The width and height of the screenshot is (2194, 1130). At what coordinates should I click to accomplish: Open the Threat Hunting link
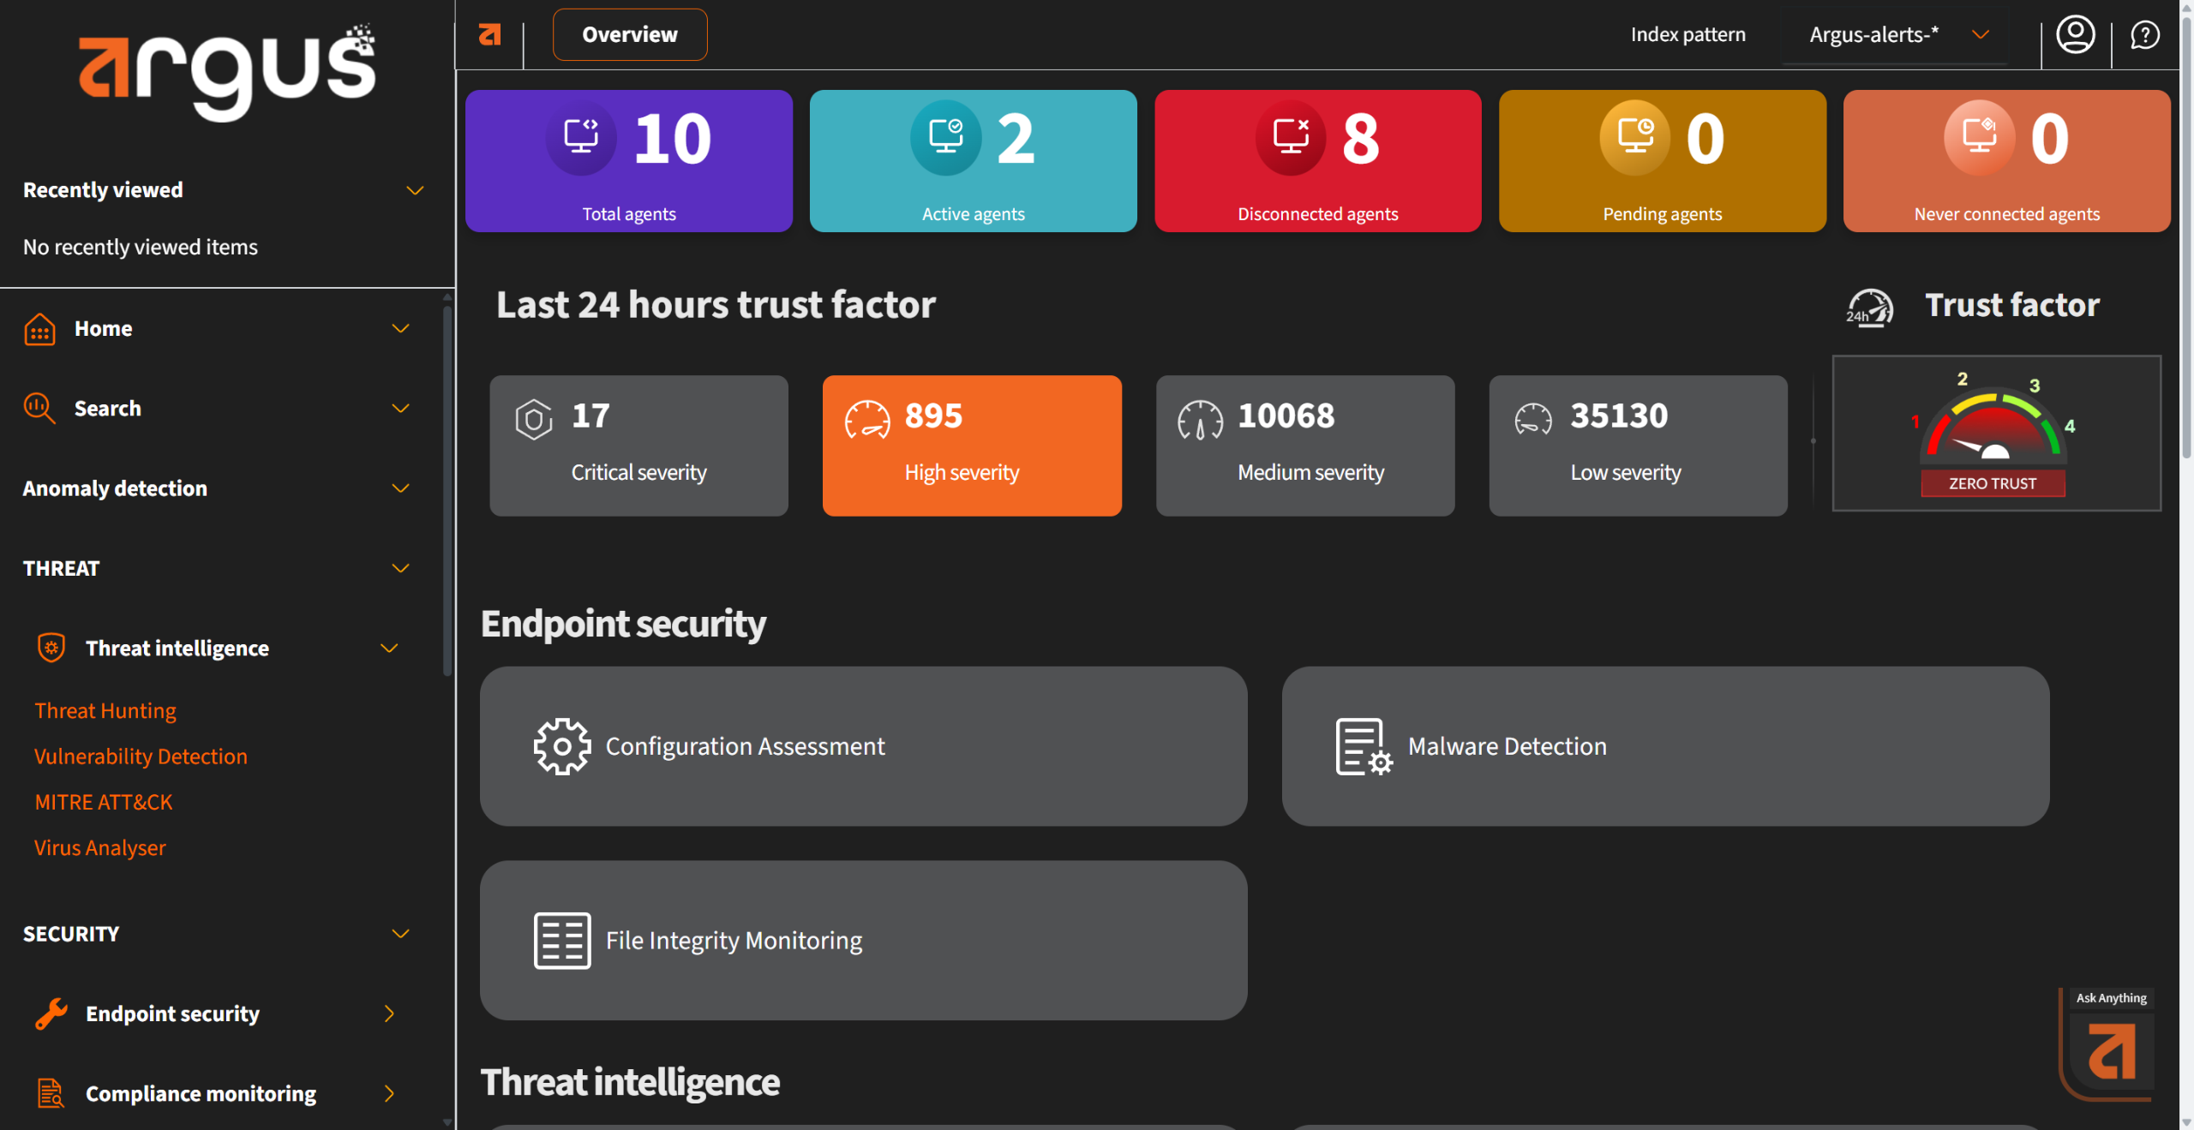pyautogui.click(x=105, y=711)
